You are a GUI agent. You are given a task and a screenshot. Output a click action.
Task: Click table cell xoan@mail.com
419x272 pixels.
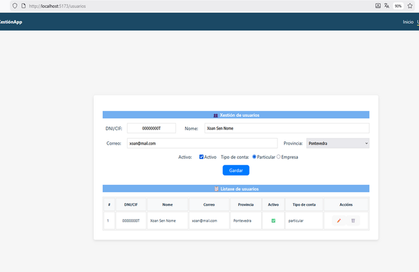coord(209,221)
